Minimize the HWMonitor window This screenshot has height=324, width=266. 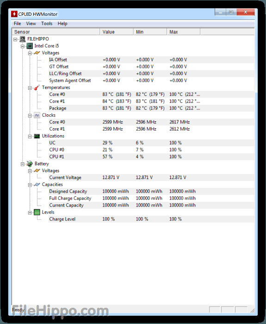pyautogui.click(x=220, y=12)
